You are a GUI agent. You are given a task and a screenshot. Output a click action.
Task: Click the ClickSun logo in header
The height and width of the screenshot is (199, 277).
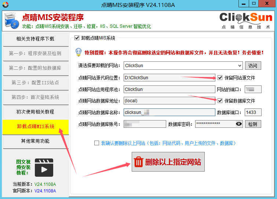[246, 21]
